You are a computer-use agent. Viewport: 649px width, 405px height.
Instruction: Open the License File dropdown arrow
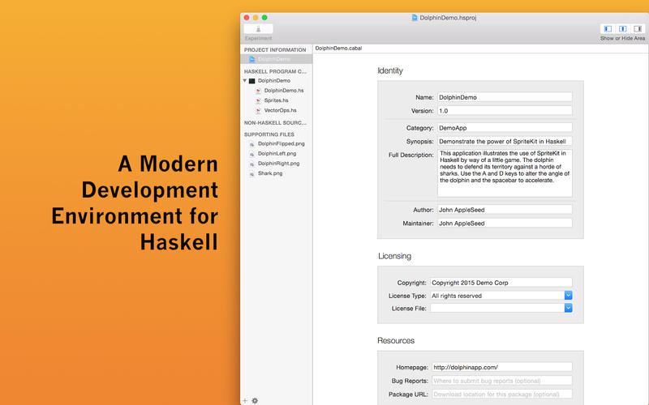click(569, 308)
